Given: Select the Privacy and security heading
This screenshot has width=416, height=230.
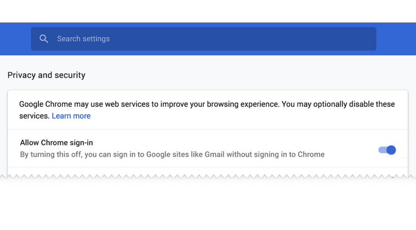Looking at the screenshot, I should (x=47, y=75).
